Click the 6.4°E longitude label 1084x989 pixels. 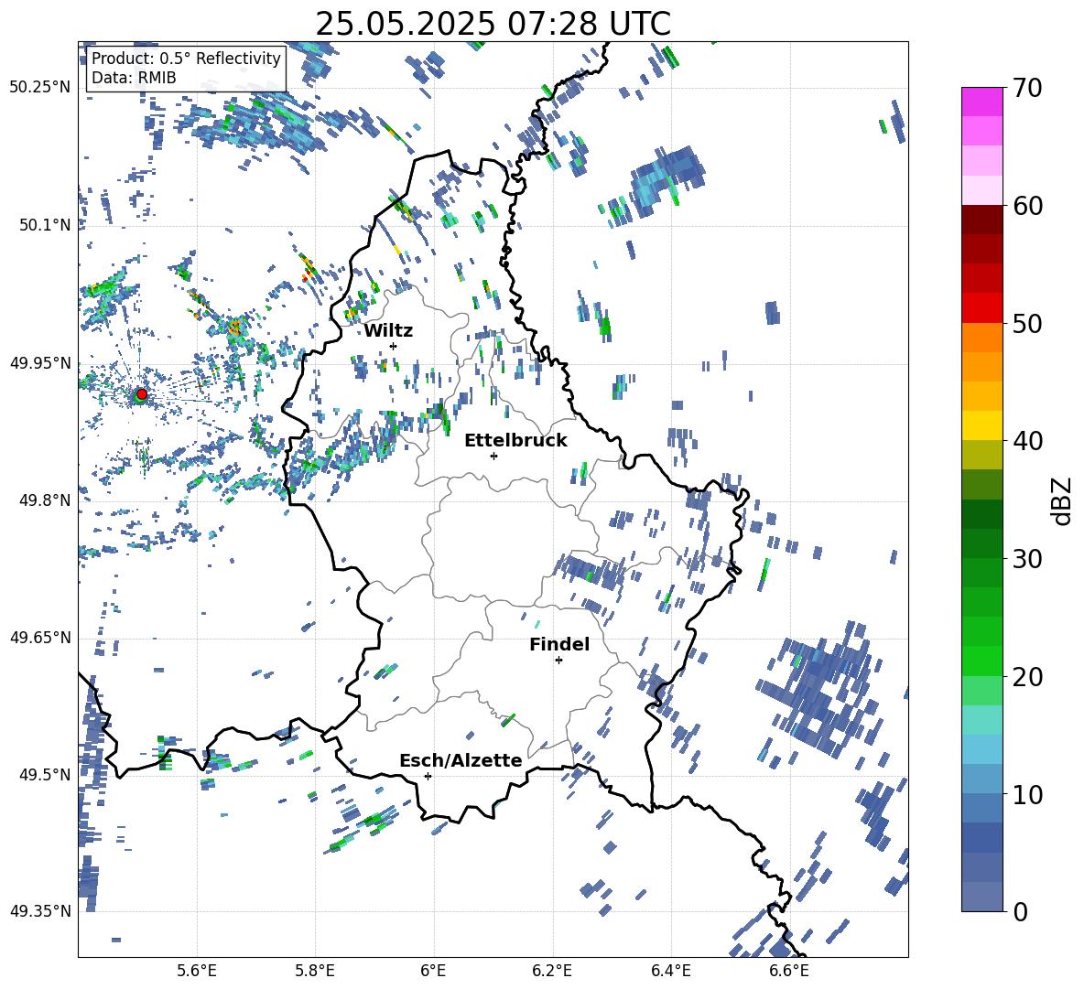[x=670, y=971]
